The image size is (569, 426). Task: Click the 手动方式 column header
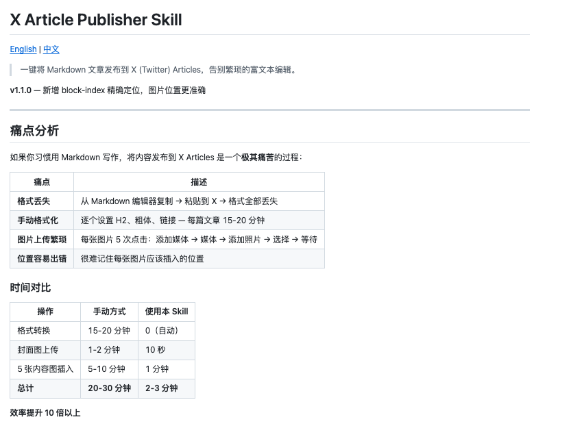[108, 312]
